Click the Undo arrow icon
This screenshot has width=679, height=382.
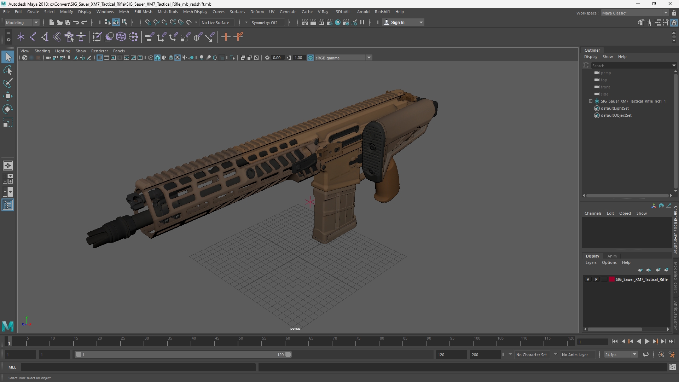pyautogui.click(x=76, y=22)
